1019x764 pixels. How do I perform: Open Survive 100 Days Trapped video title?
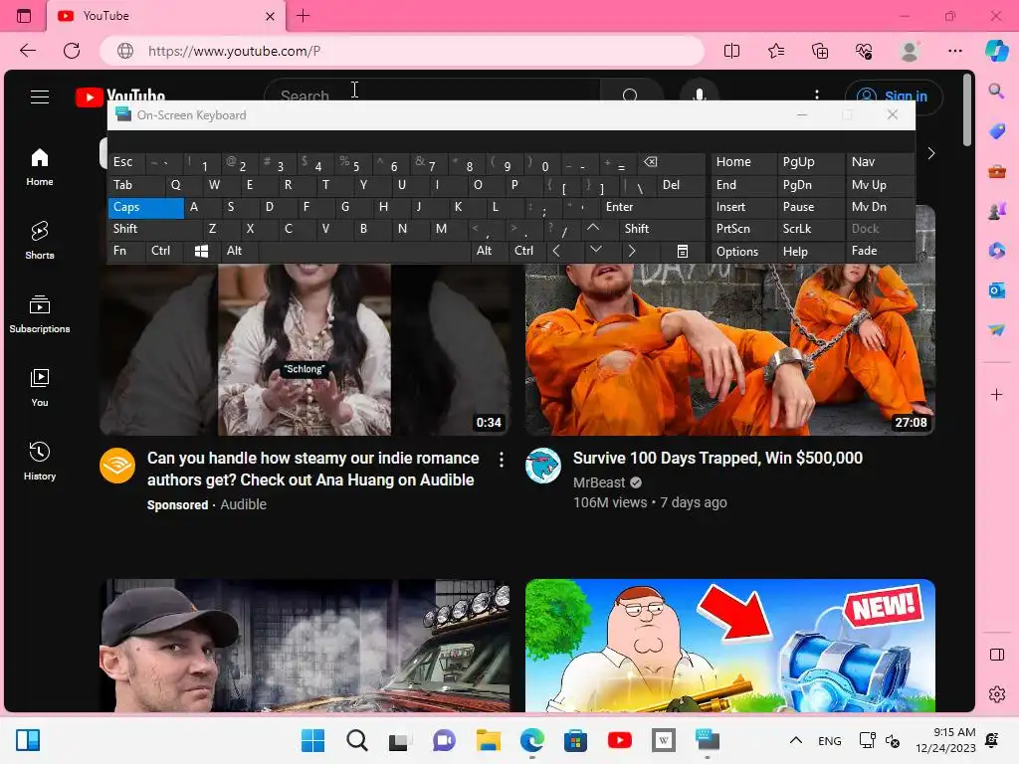point(717,458)
